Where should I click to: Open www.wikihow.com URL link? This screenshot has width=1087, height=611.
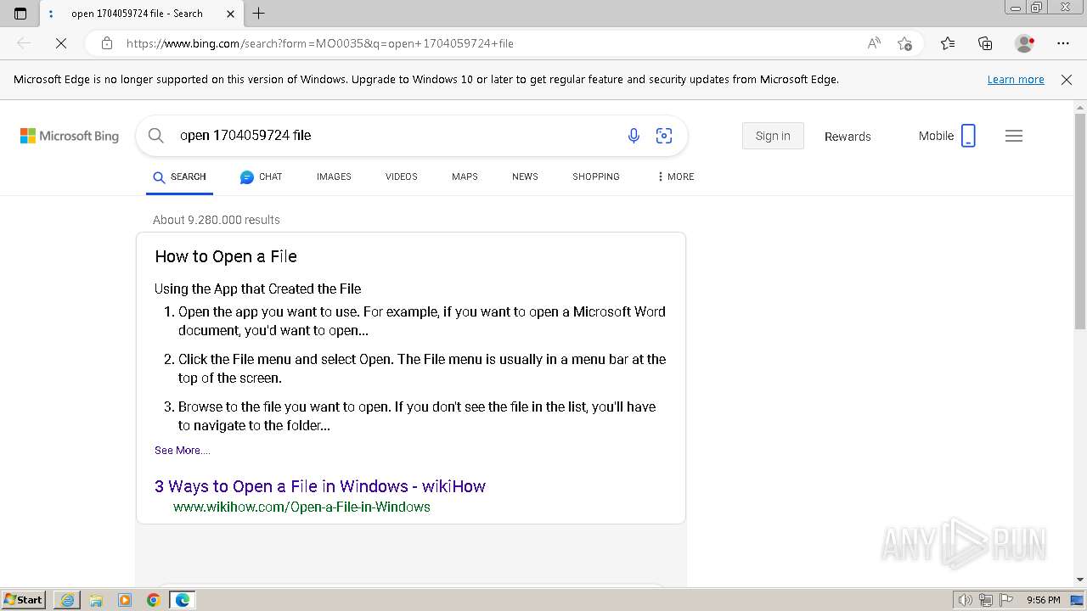click(301, 507)
